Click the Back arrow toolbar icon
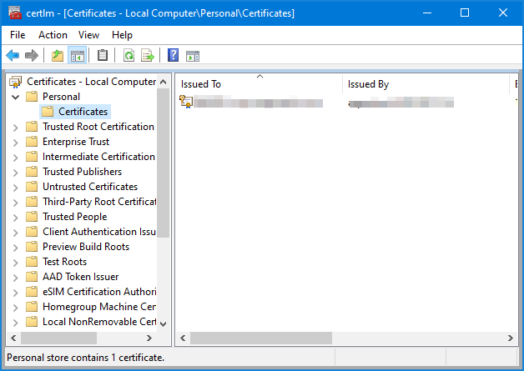The width and height of the screenshot is (524, 371). click(13, 55)
